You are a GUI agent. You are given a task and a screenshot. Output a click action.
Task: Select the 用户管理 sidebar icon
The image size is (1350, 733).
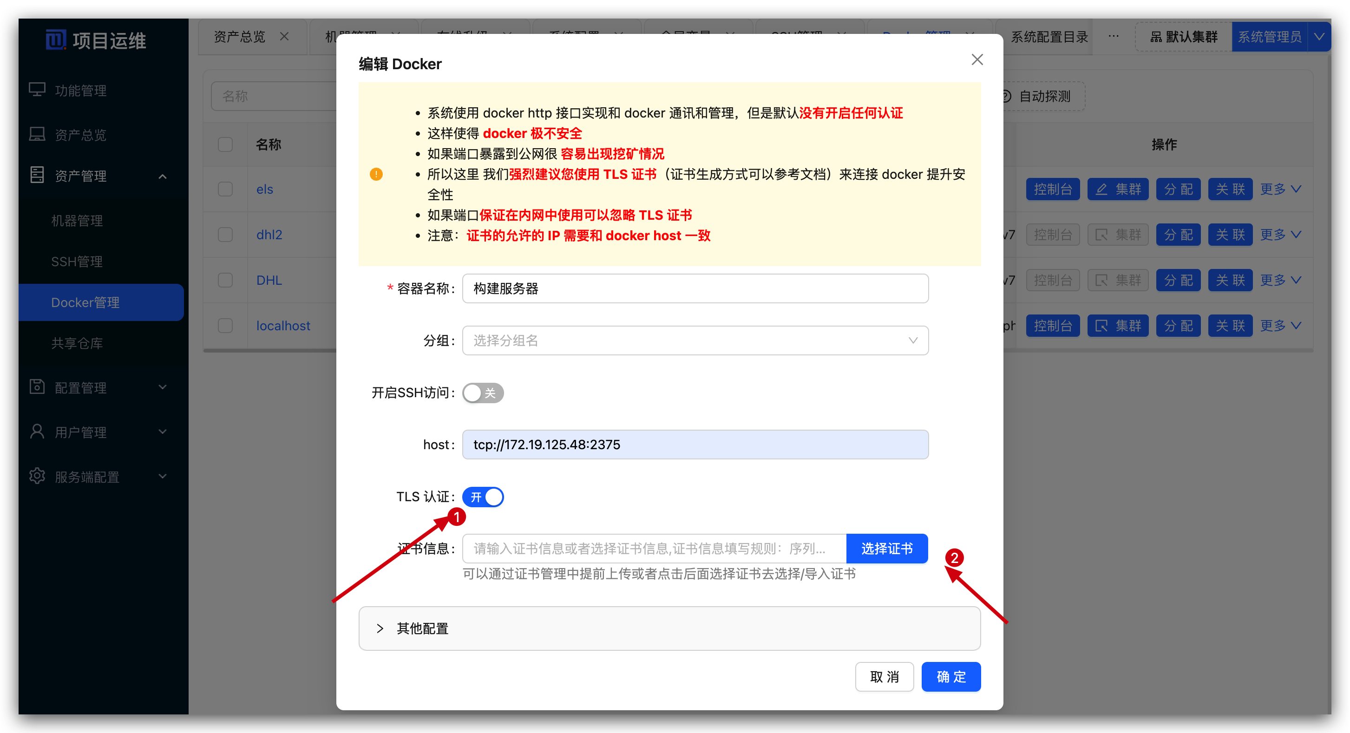pyautogui.click(x=37, y=431)
